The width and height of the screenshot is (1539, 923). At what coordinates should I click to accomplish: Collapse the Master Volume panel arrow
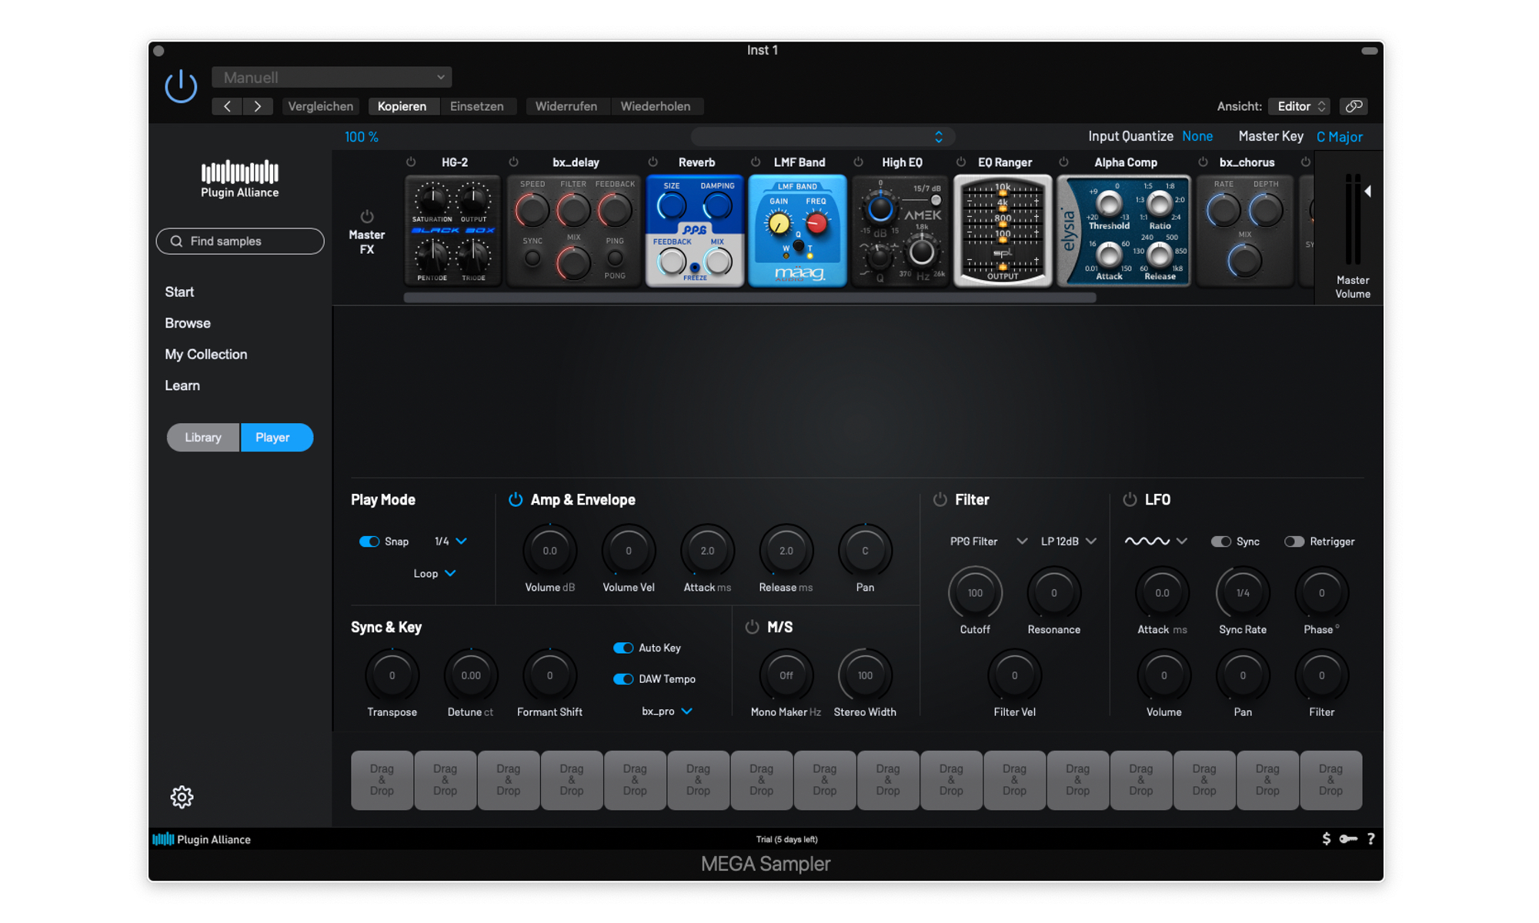click(1367, 191)
